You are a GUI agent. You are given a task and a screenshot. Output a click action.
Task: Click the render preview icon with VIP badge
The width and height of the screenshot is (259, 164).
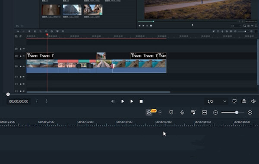[x=149, y=113]
